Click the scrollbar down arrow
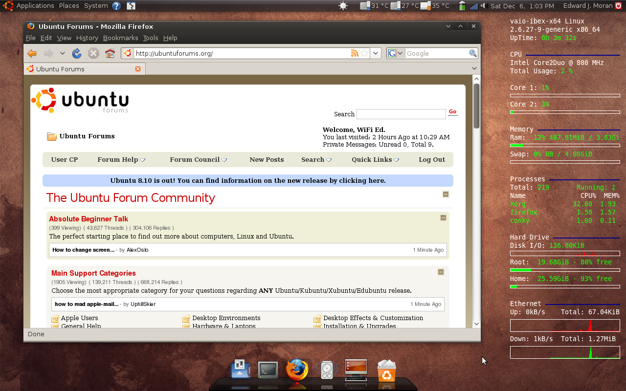The height and width of the screenshot is (391, 626). click(x=476, y=324)
